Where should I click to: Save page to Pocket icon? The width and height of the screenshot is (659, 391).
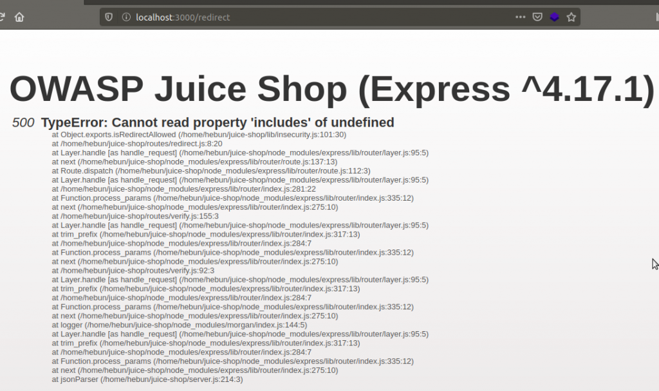point(537,17)
